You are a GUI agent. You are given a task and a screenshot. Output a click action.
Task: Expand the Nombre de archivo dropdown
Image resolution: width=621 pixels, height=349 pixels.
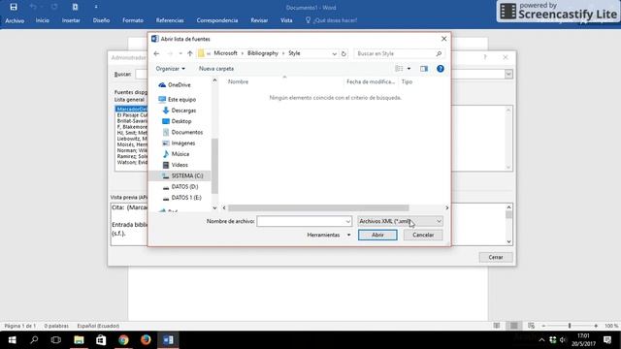(x=347, y=221)
